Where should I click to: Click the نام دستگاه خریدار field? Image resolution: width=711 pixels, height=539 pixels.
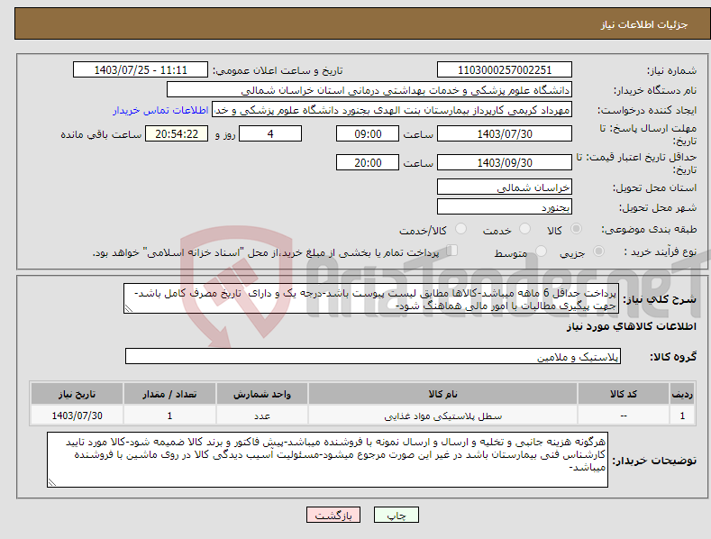[369, 90]
